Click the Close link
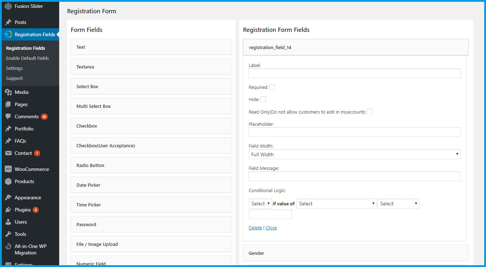 pos(271,228)
